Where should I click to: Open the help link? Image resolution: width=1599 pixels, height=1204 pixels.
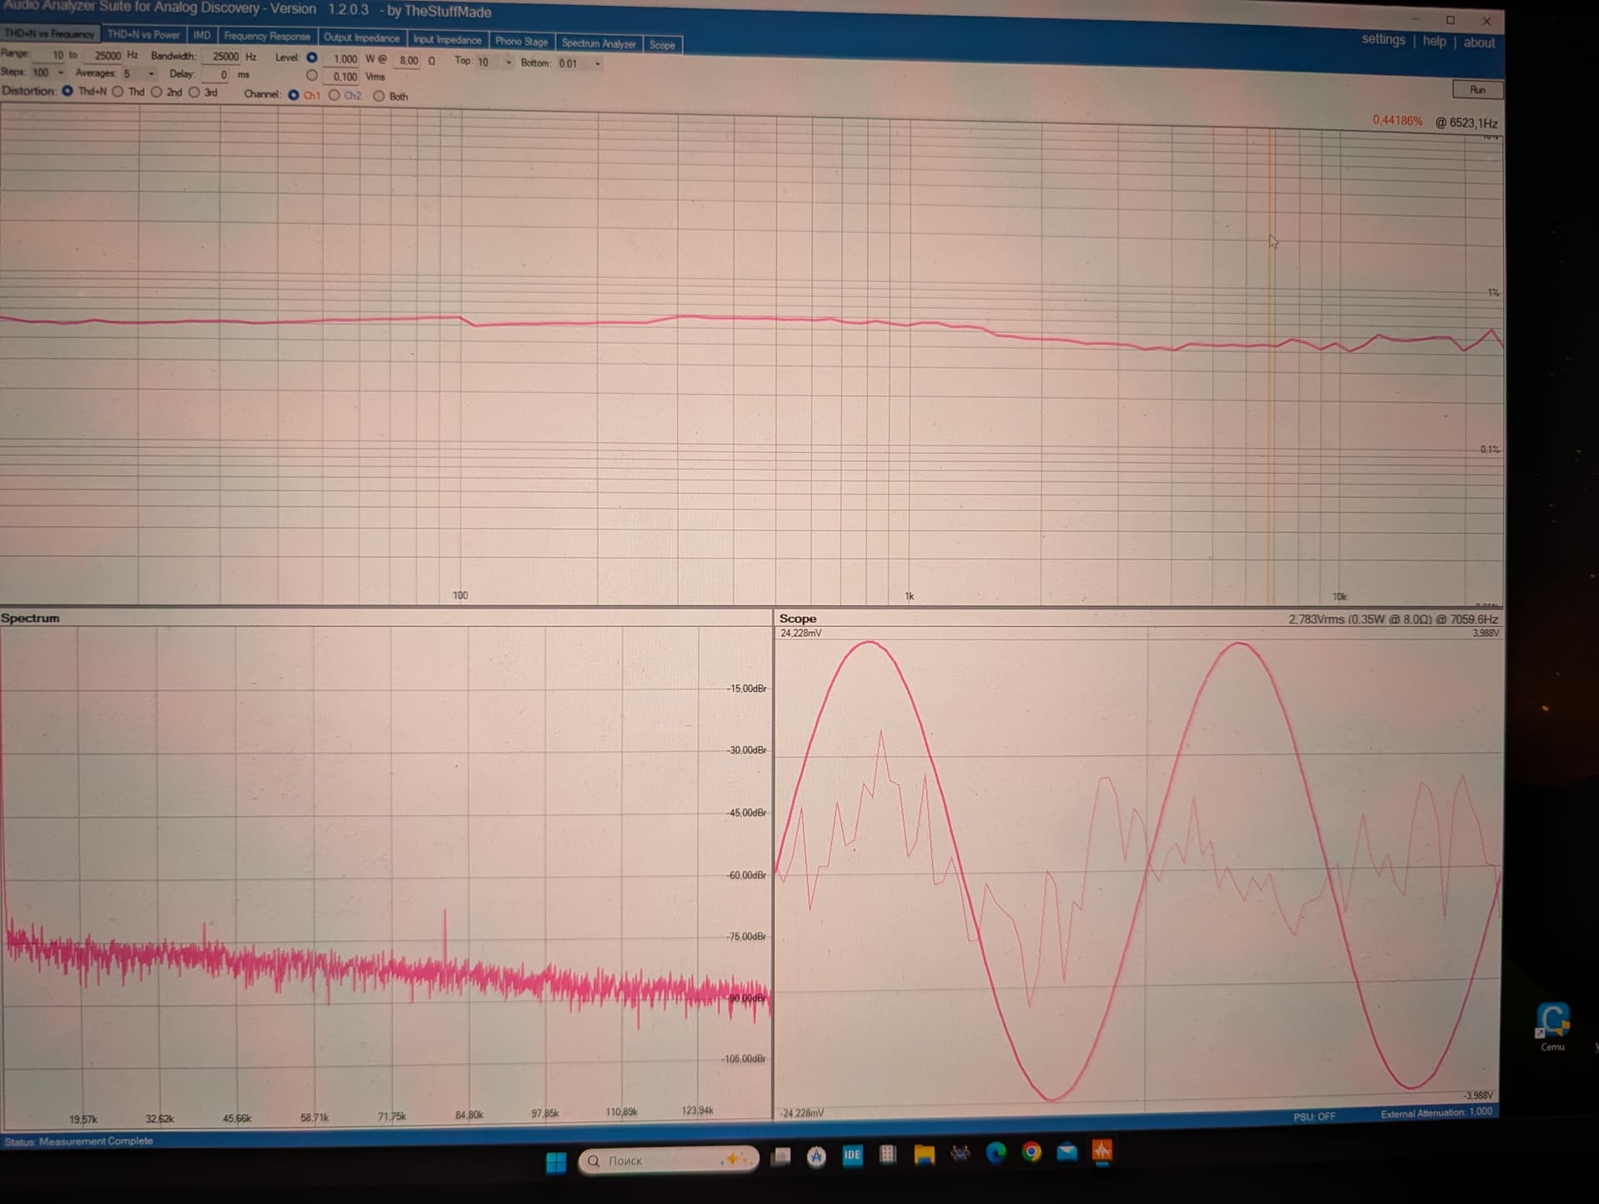[x=1434, y=41]
